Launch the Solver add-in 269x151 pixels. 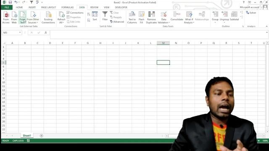tap(251, 13)
